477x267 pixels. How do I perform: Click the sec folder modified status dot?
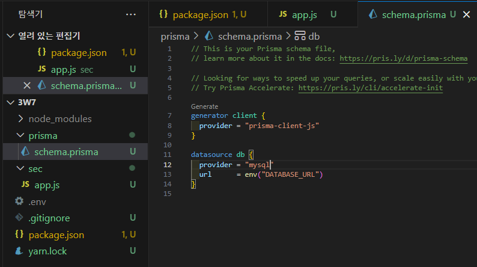132,168
